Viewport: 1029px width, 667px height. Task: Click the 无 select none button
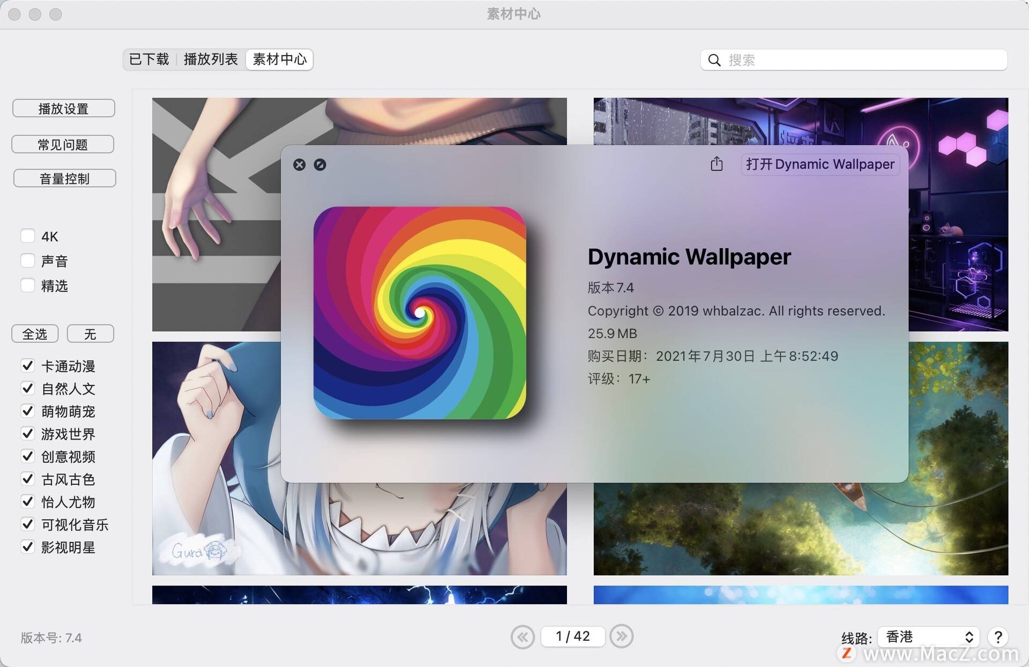tap(90, 334)
